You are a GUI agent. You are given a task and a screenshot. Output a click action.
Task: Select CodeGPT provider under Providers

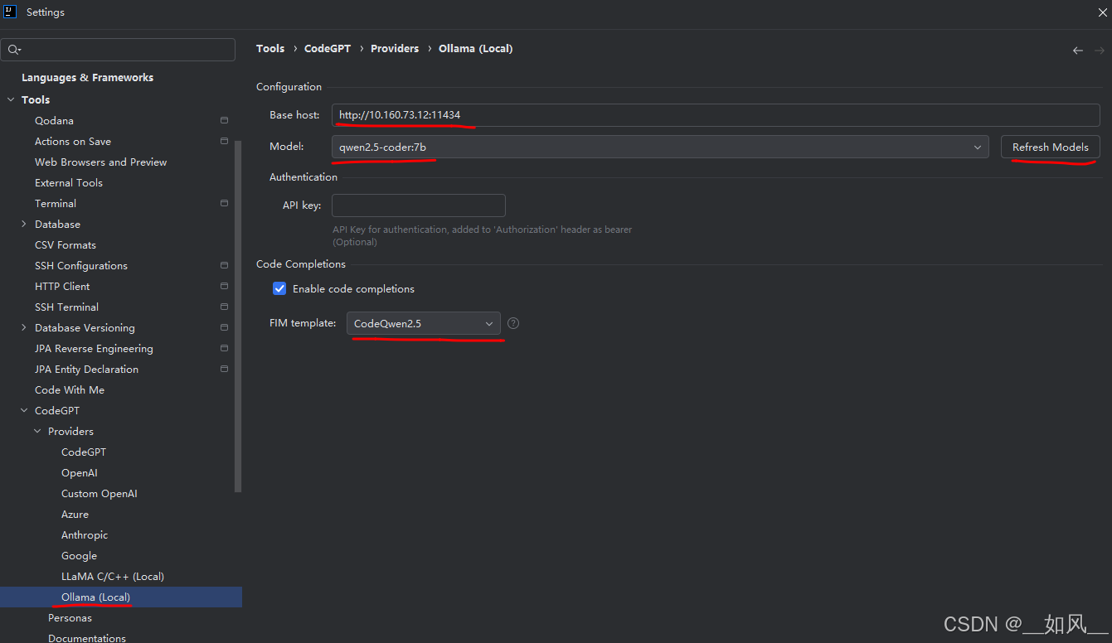pos(84,452)
